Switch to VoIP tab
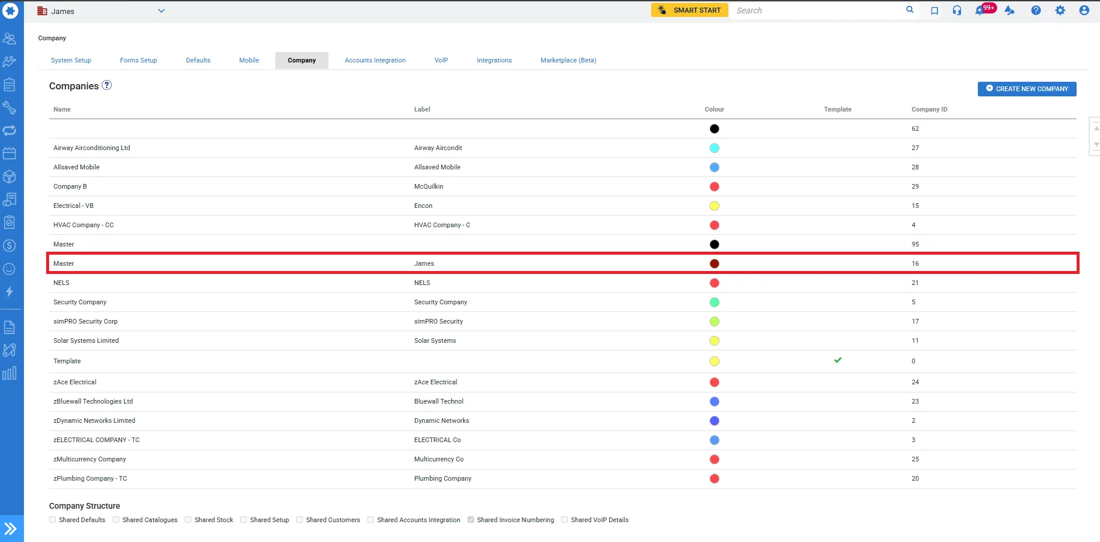 point(441,60)
